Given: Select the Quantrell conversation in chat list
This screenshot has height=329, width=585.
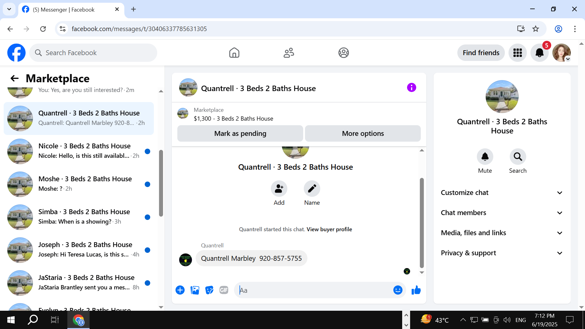Looking at the screenshot, I should coord(79,118).
